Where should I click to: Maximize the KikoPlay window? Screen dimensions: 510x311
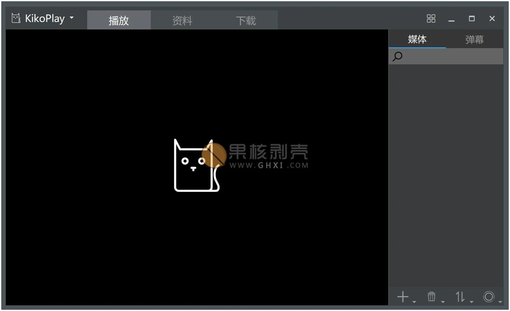[472, 18]
